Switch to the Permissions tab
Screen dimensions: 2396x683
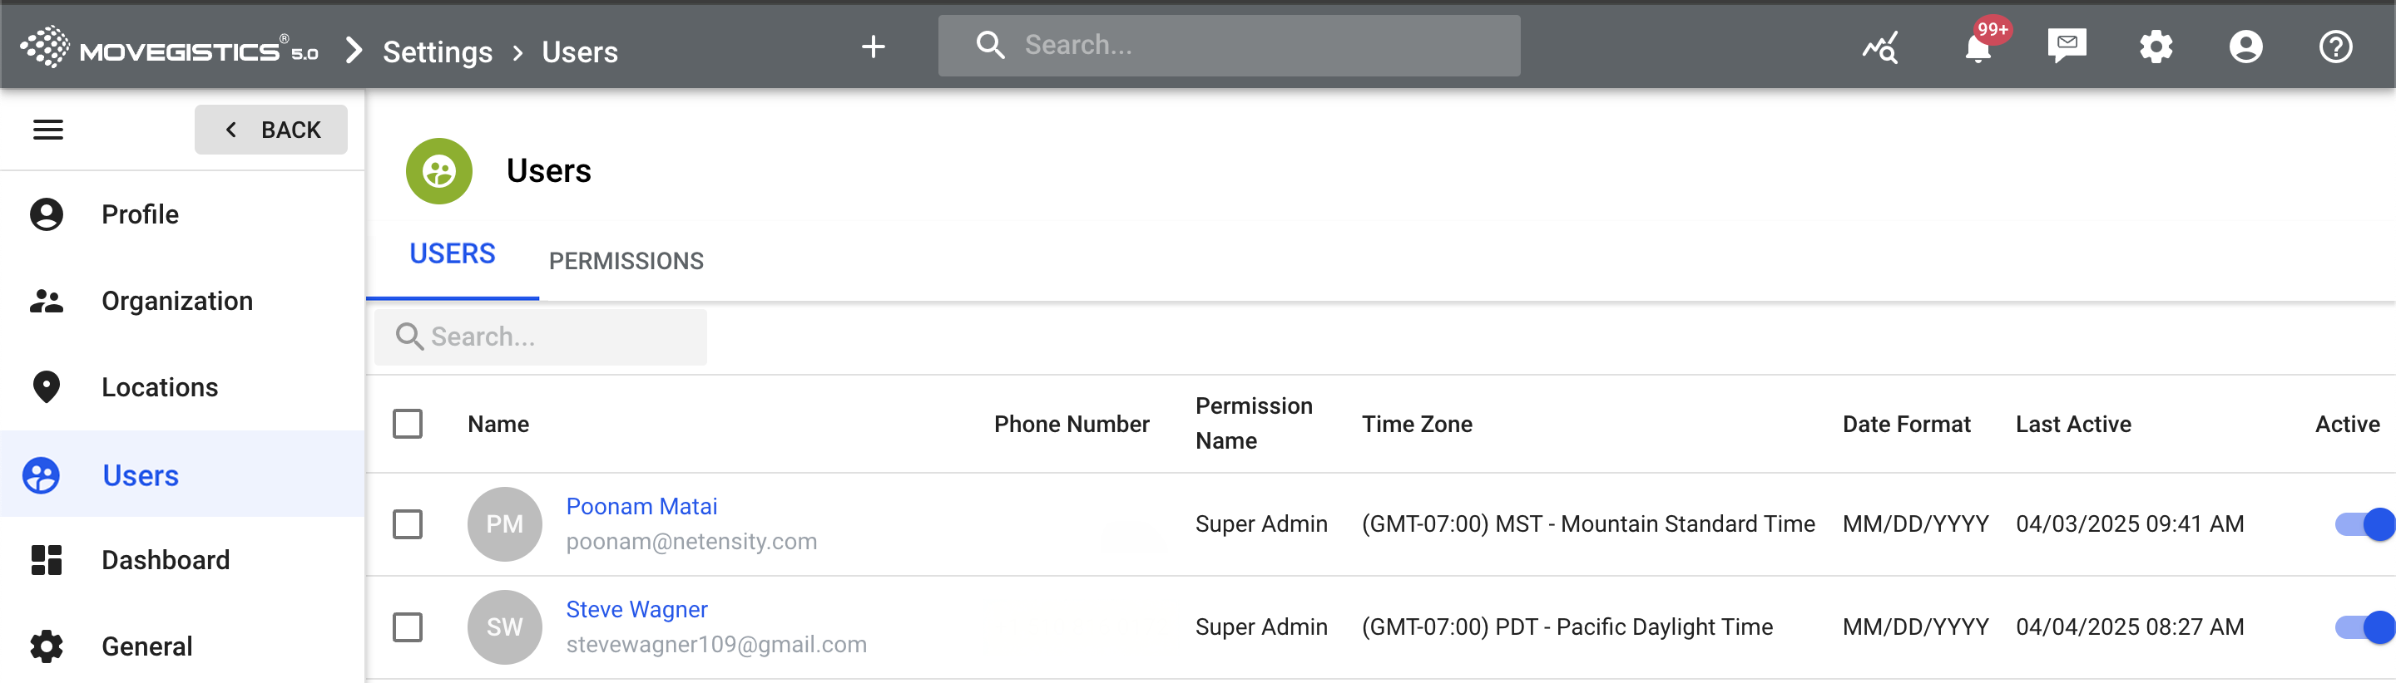(626, 261)
